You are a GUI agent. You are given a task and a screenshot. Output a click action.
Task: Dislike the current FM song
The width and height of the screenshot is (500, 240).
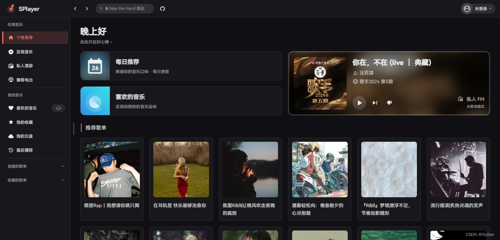[389, 103]
